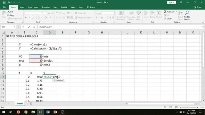
Task: Toggle Italic formatting
Action: (29, 18)
